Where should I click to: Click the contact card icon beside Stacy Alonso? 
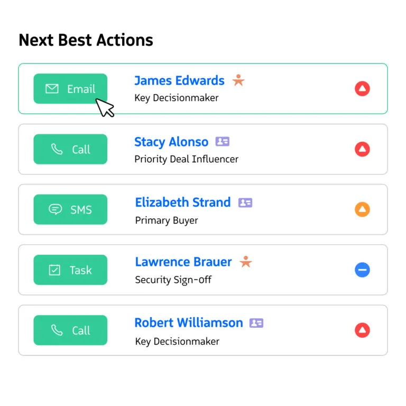pos(223,142)
